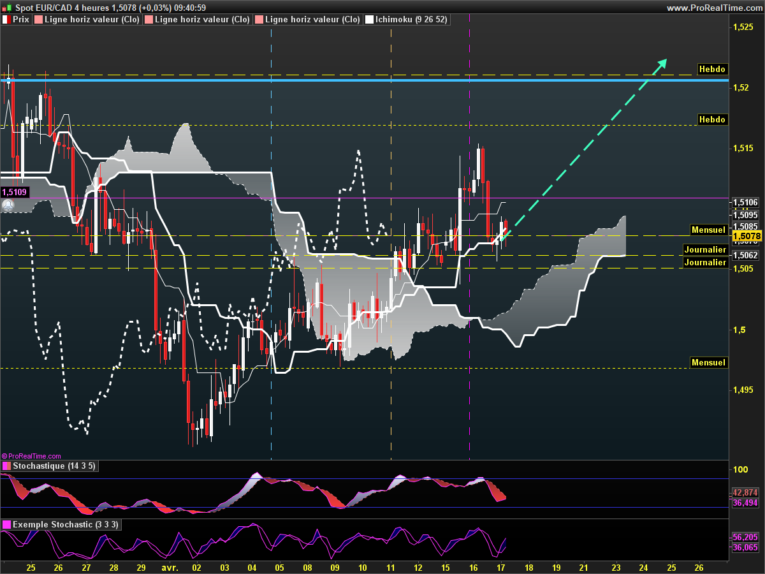
Task: Open the Exemple Stochastic (3 3 3) label
Action: [x=65, y=525]
